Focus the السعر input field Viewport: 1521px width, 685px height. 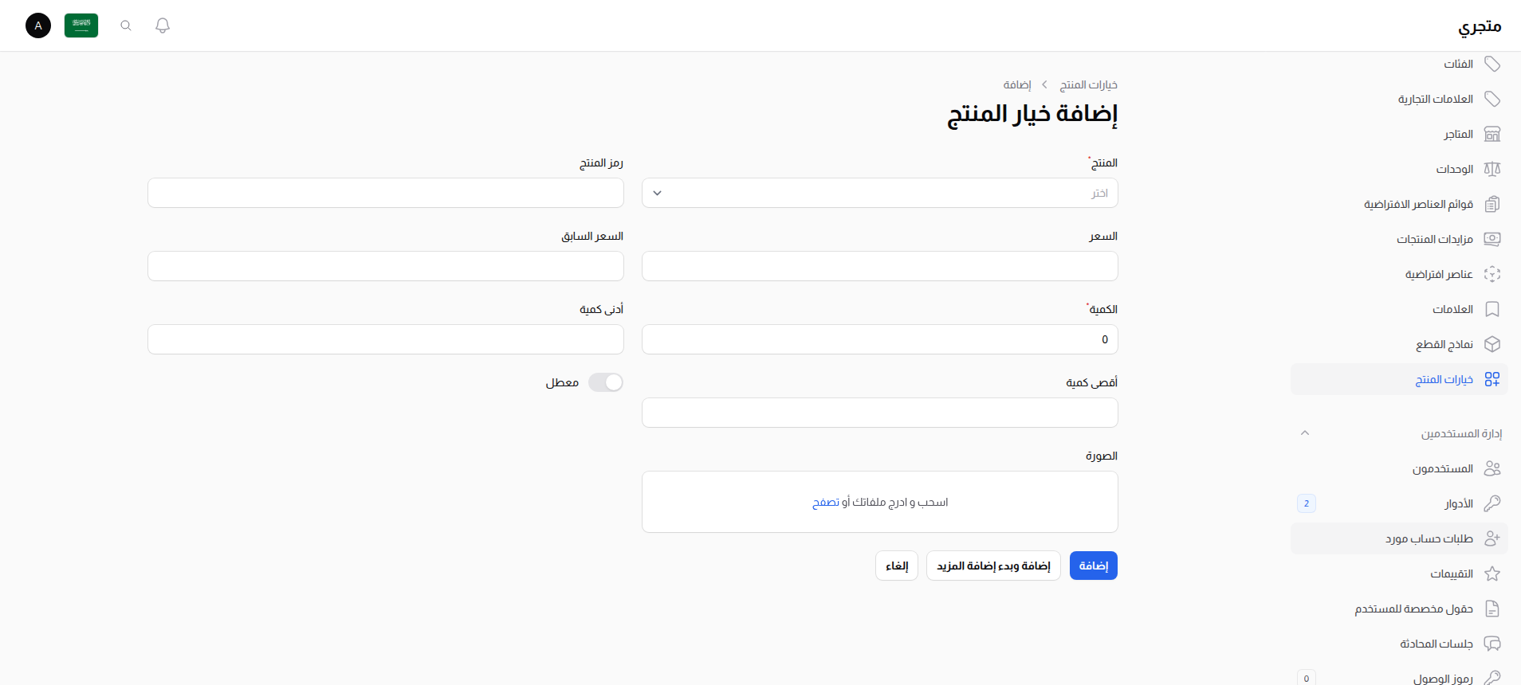879,266
